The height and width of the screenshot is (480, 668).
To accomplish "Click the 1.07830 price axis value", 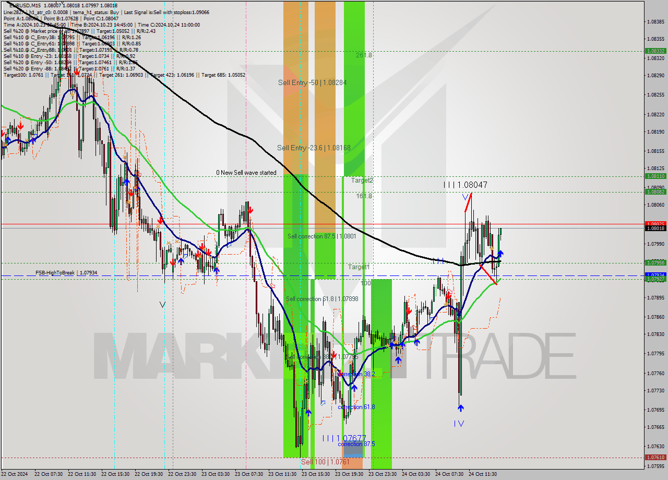I will tap(655, 334).
